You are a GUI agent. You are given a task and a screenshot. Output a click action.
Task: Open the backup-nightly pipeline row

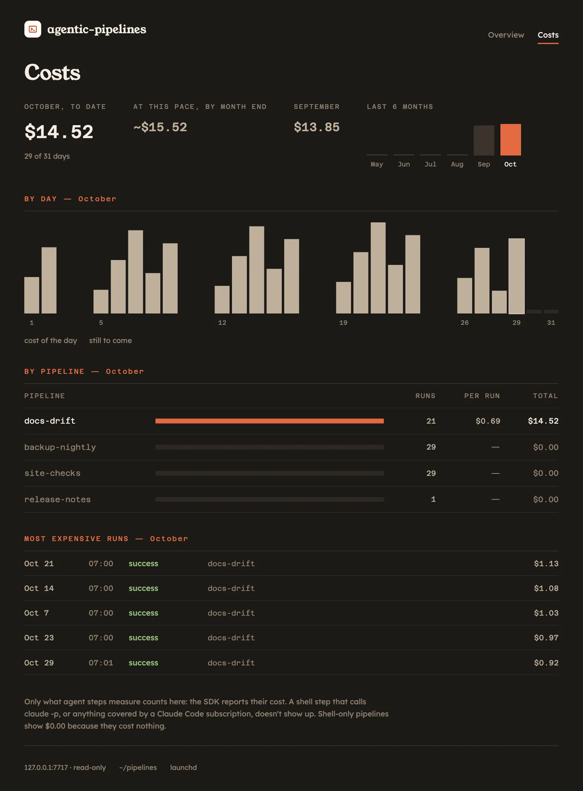(x=291, y=447)
